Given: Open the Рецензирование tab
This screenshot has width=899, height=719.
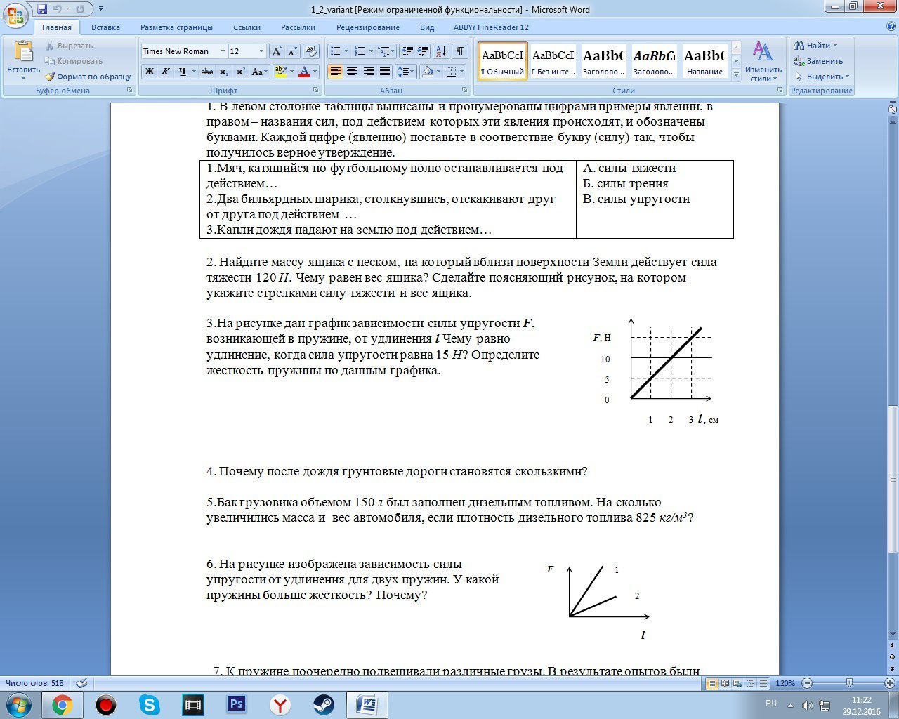Looking at the screenshot, I should tap(367, 27).
